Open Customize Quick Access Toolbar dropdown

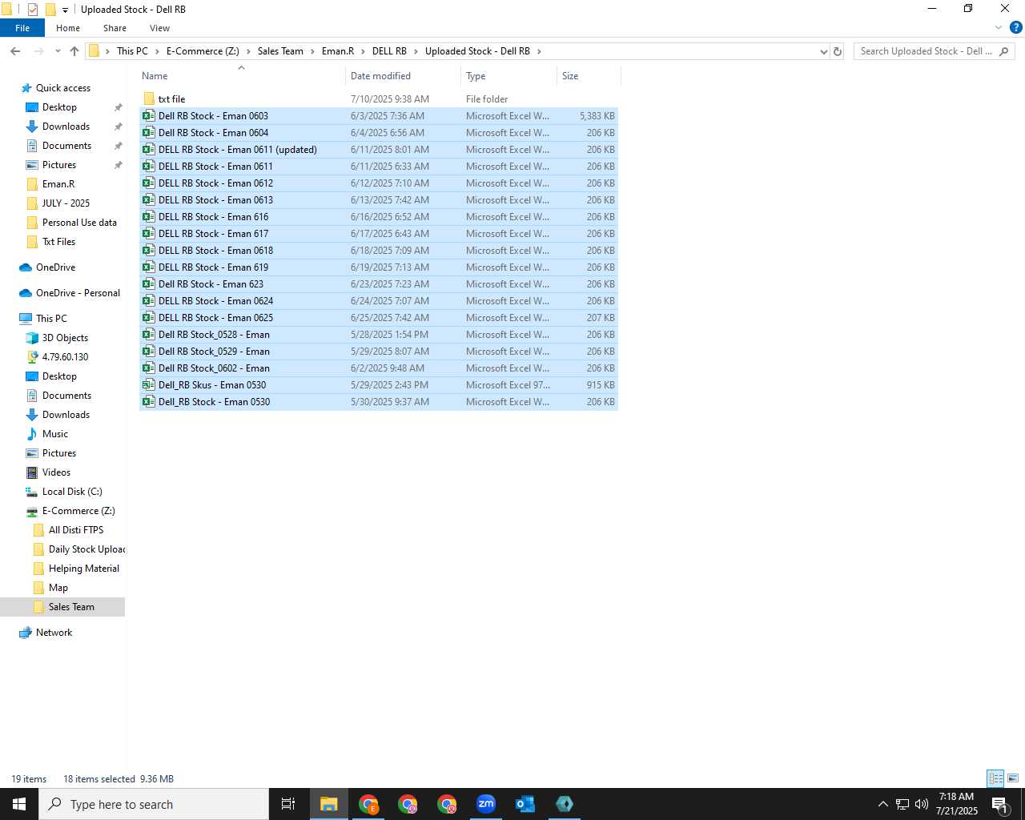point(65,10)
